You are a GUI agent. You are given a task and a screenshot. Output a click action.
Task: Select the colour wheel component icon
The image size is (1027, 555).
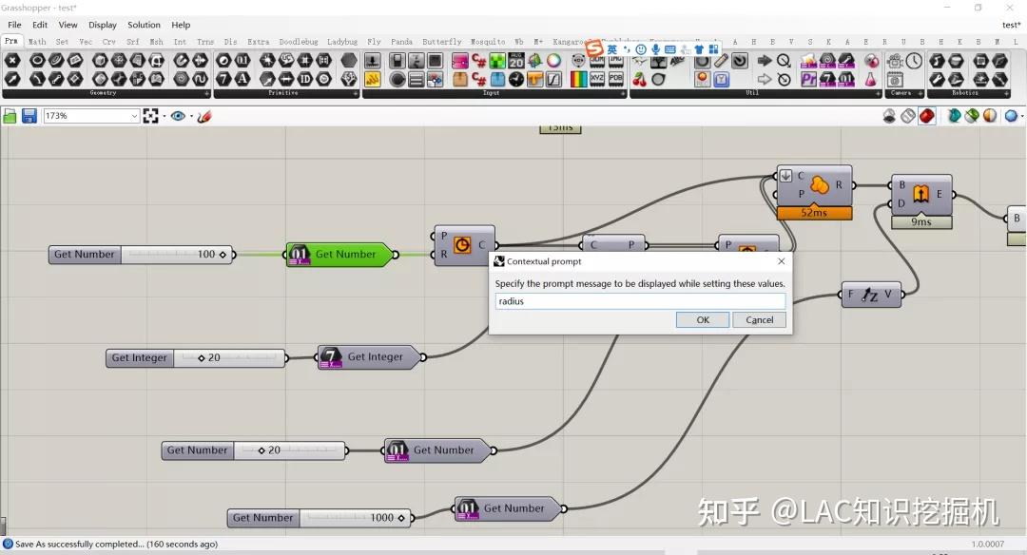554,61
